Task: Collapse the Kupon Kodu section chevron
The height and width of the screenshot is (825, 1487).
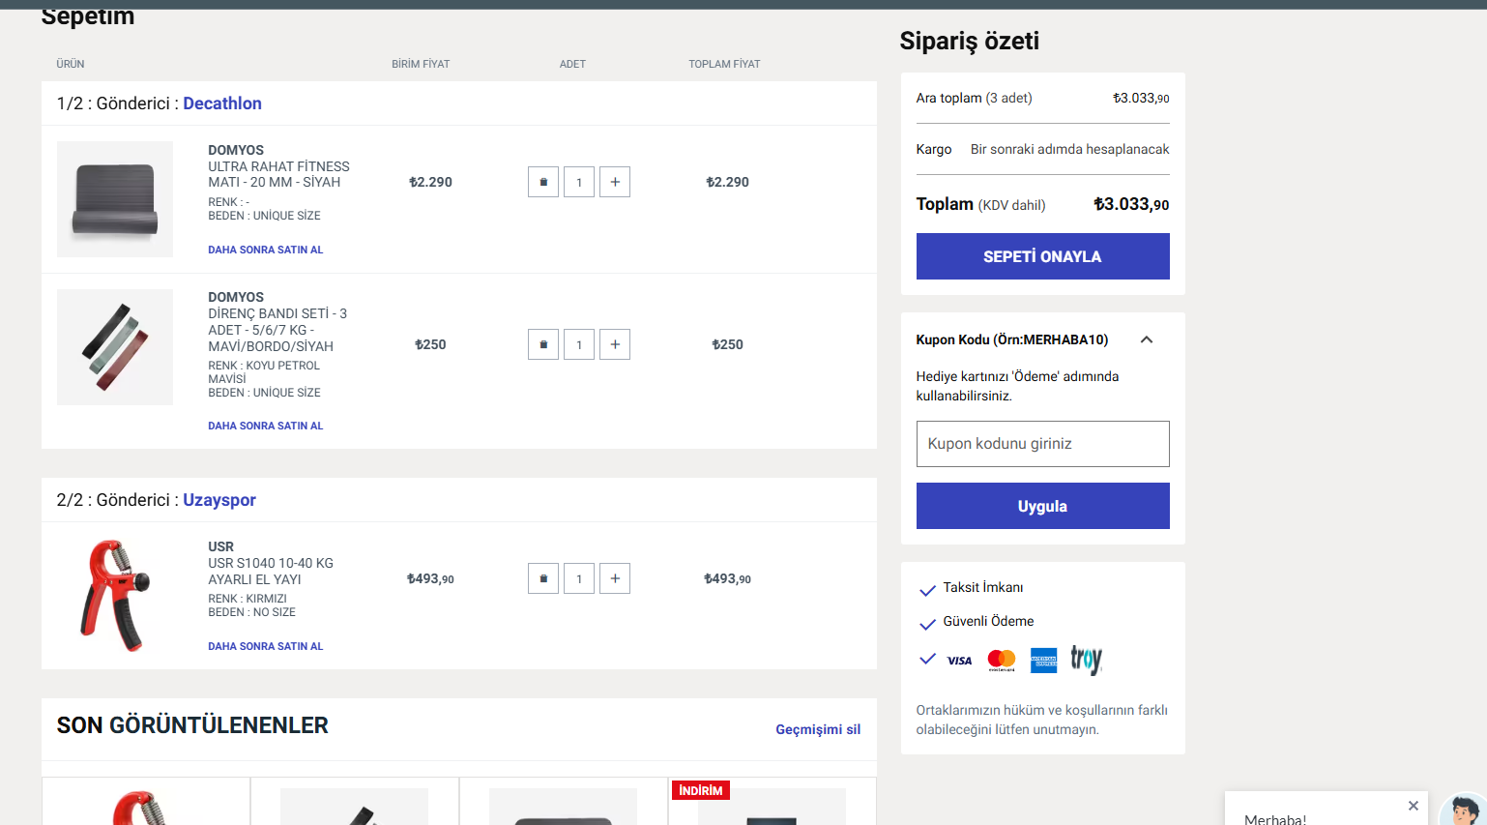Action: 1147,339
